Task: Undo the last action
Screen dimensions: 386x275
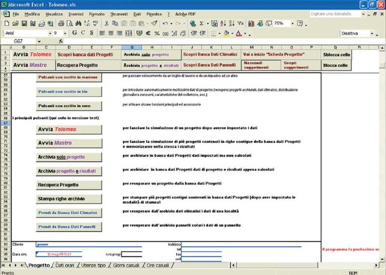Action: click(x=165, y=24)
